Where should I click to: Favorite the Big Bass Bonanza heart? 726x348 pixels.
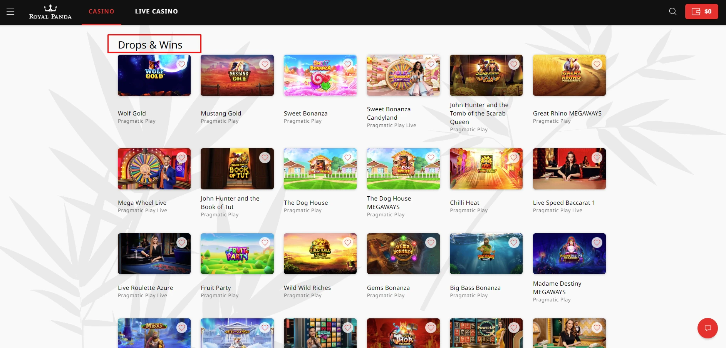pyautogui.click(x=514, y=243)
